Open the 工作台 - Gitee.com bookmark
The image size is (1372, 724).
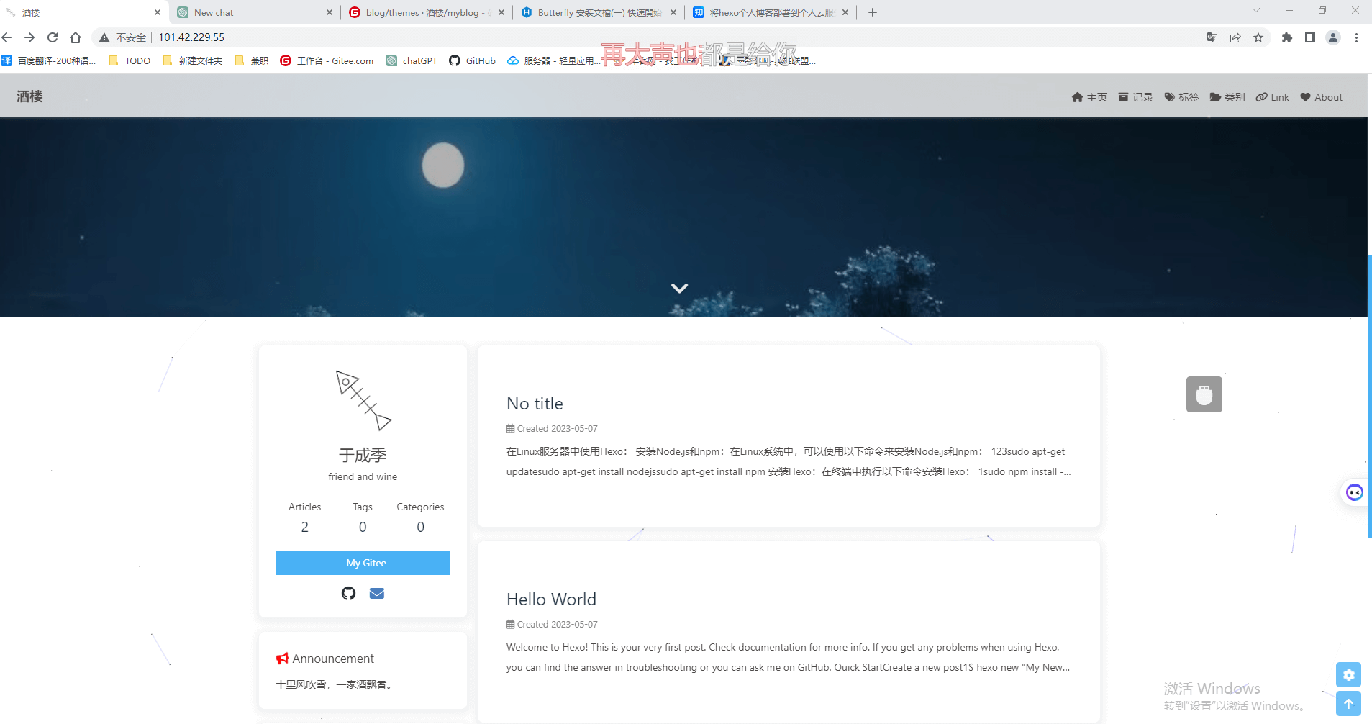click(327, 60)
